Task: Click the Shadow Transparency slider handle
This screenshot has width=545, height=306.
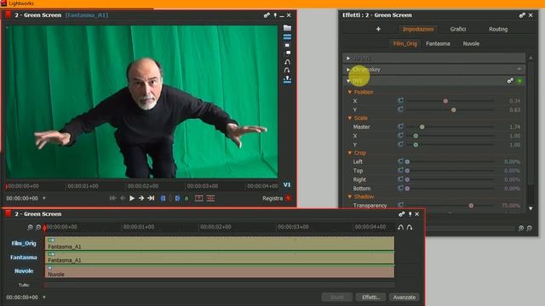Action: point(471,206)
